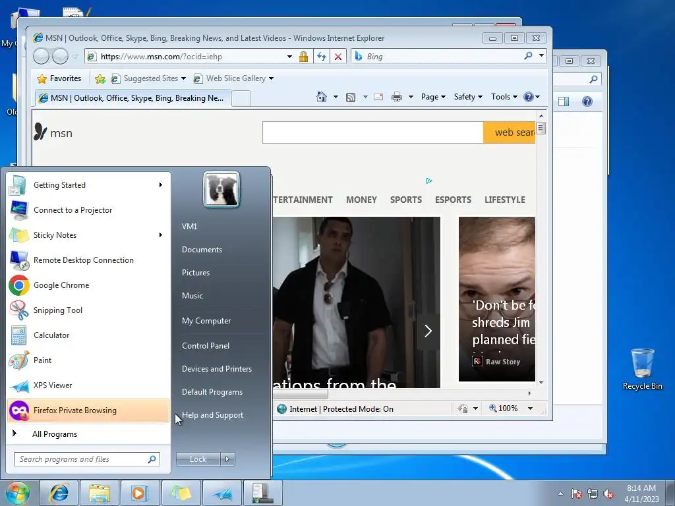Open shutdown options arrow next to Lock
Viewport: 675px width, 506px height.
[x=227, y=459]
